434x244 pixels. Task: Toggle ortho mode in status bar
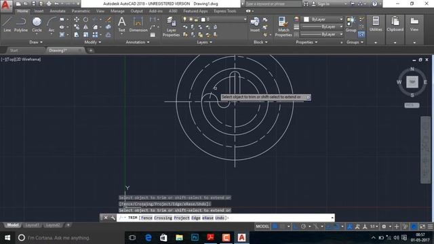[296, 226]
